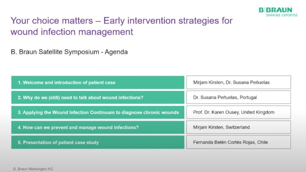This screenshot has width=306, height=172.
Task: Select agenda item 5 patient case study
Action: coord(98,142)
